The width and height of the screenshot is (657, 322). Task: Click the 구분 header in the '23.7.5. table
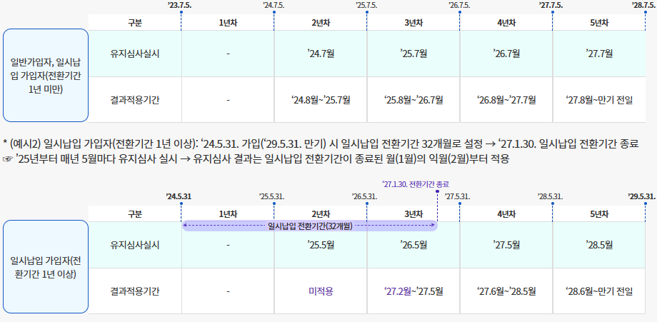135,23
